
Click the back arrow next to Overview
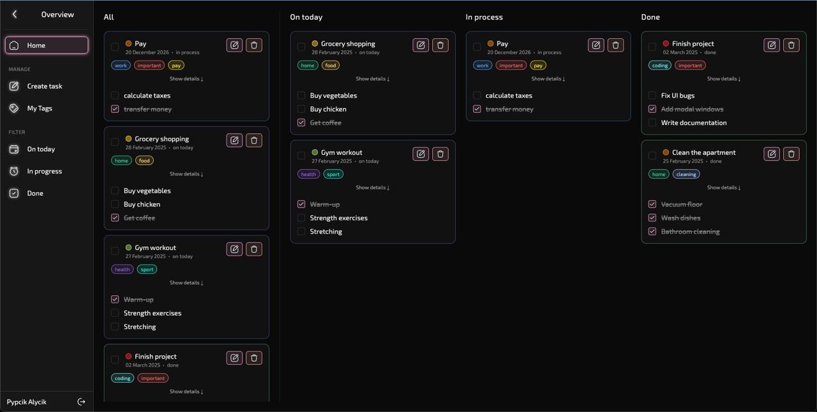coord(15,14)
